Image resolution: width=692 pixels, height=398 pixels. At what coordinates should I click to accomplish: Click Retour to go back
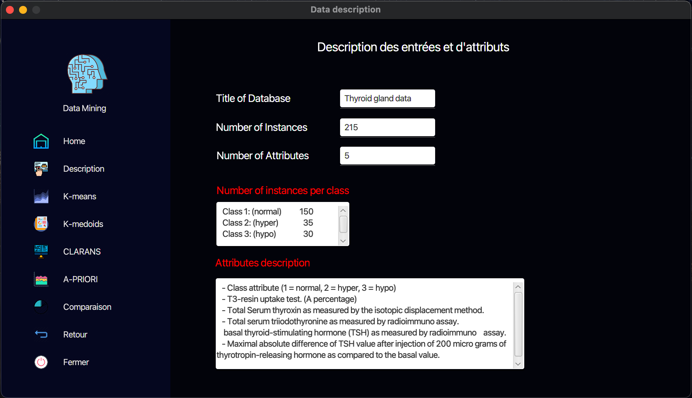(x=75, y=334)
